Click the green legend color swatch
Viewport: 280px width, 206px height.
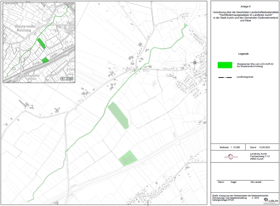point(225,65)
